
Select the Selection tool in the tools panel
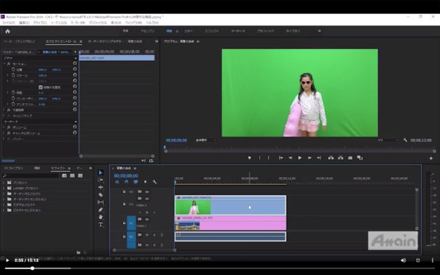coord(100,173)
